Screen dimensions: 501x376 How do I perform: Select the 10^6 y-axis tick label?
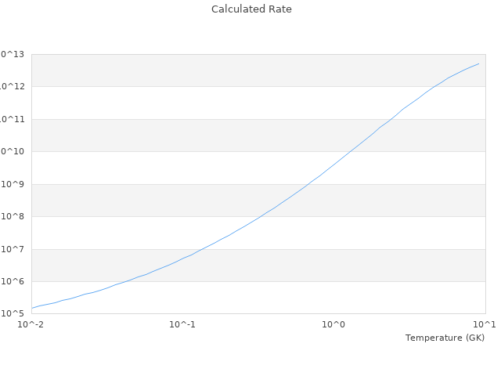pos(14,281)
